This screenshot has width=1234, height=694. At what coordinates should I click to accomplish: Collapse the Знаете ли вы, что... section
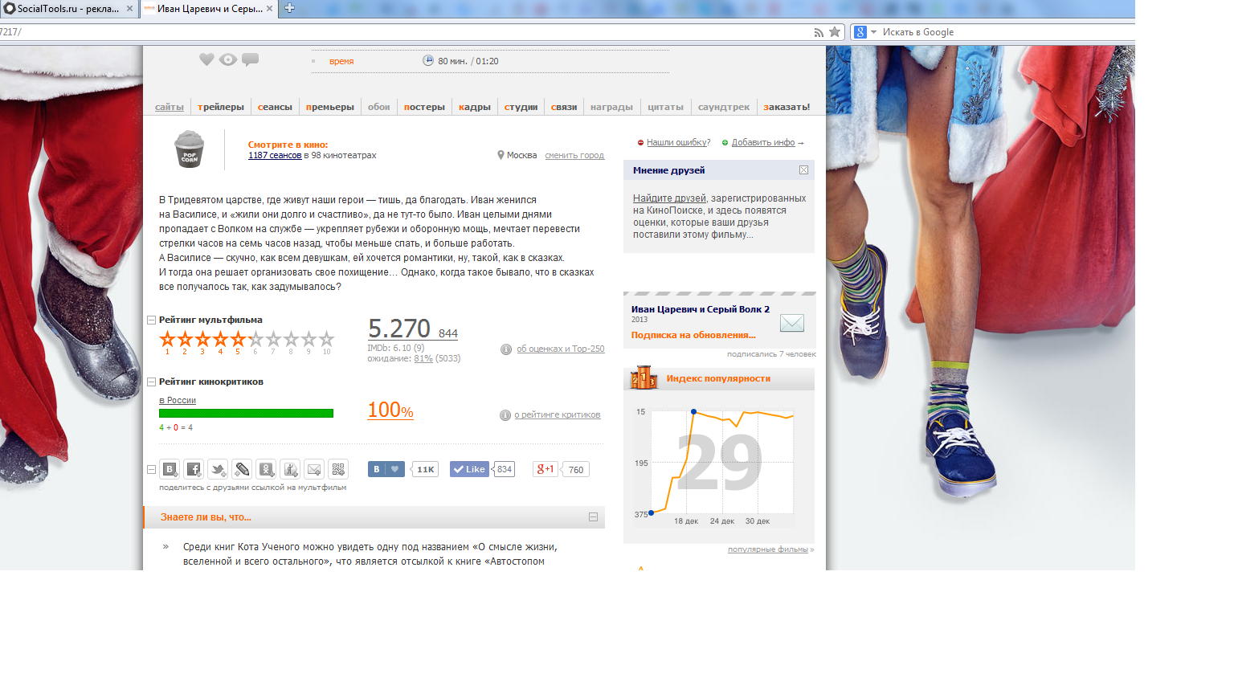tap(593, 517)
